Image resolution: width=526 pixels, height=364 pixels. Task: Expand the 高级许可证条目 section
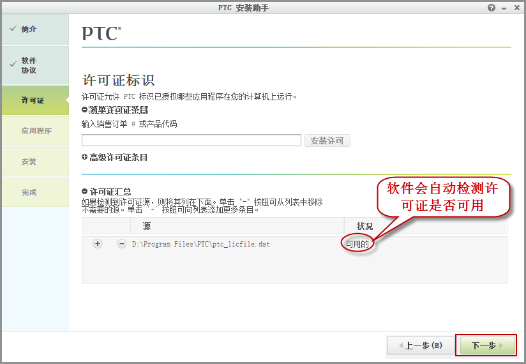point(84,157)
